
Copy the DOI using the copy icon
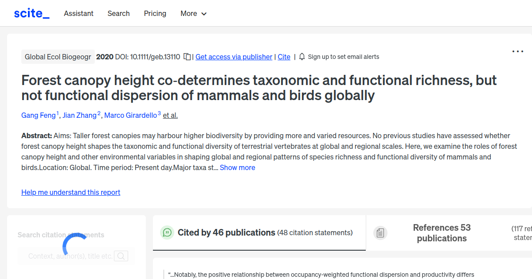(187, 57)
